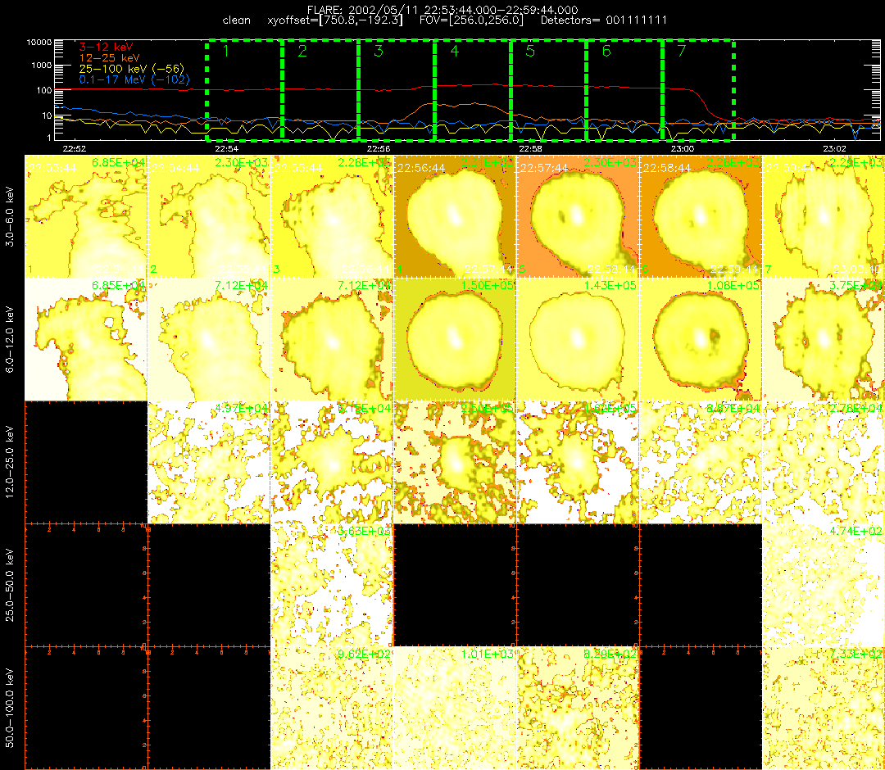The height and width of the screenshot is (770, 885).
Task: Select interval 1 marker in the lightcurve
Action: (x=226, y=52)
